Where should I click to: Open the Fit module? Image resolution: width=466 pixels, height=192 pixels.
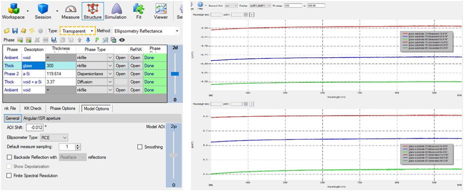point(138,10)
